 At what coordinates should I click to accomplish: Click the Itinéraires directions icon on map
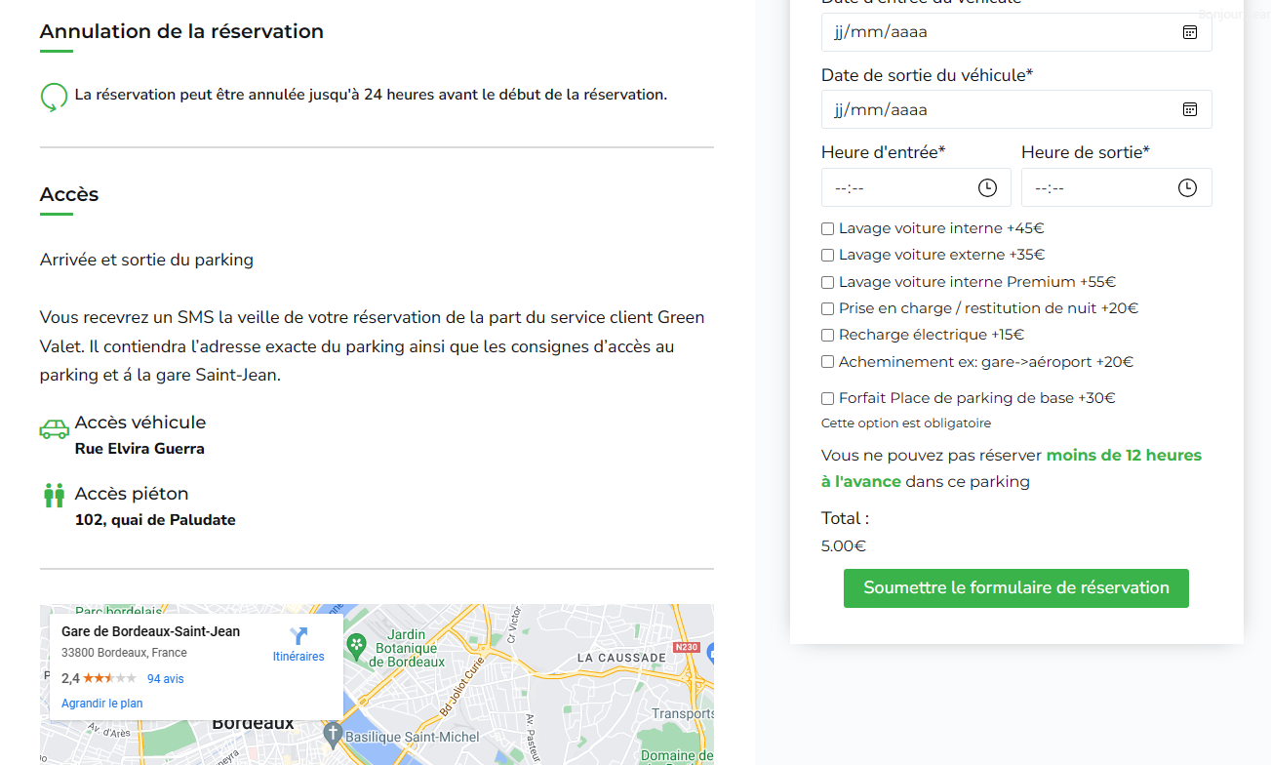(x=298, y=636)
